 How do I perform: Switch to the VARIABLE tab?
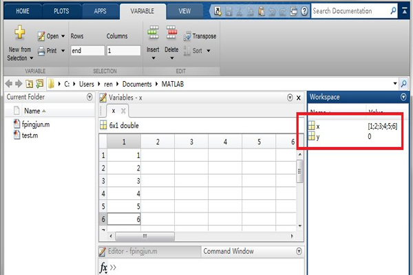tap(142, 11)
